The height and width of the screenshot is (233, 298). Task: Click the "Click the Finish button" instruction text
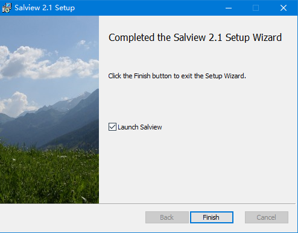click(177, 76)
